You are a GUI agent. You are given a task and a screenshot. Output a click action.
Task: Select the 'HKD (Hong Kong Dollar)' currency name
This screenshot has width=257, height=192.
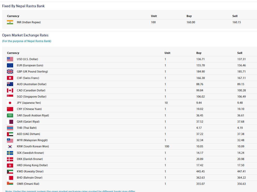click(x=32, y=165)
